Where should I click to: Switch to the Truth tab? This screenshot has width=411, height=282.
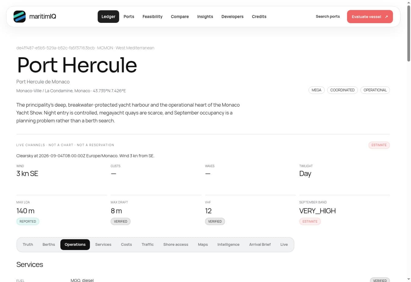(28, 245)
